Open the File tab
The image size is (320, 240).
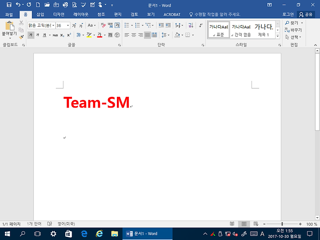click(x=9, y=15)
